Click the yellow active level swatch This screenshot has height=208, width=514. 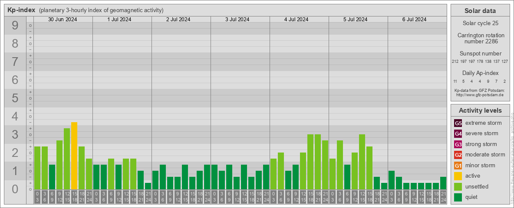[458, 176]
